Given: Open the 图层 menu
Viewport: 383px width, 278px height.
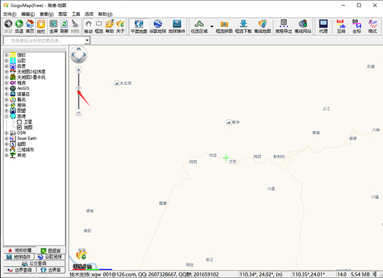Looking at the screenshot, I should pos(63,13).
